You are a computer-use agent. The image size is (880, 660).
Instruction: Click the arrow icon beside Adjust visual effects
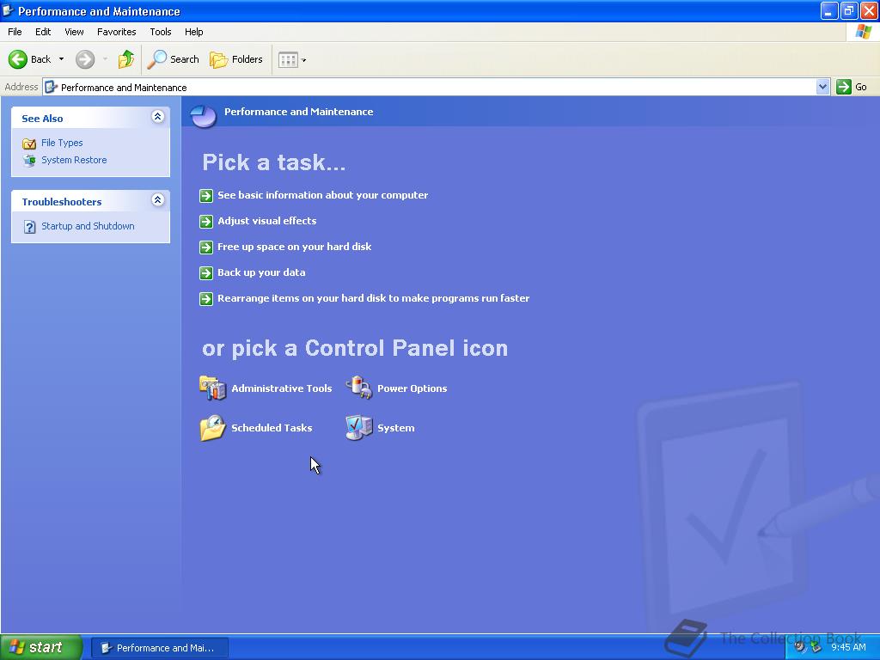click(x=206, y=221)
